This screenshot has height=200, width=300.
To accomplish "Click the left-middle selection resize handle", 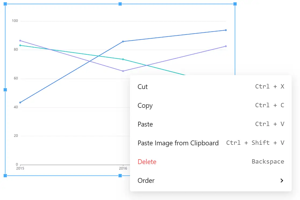I will (5, 90).
